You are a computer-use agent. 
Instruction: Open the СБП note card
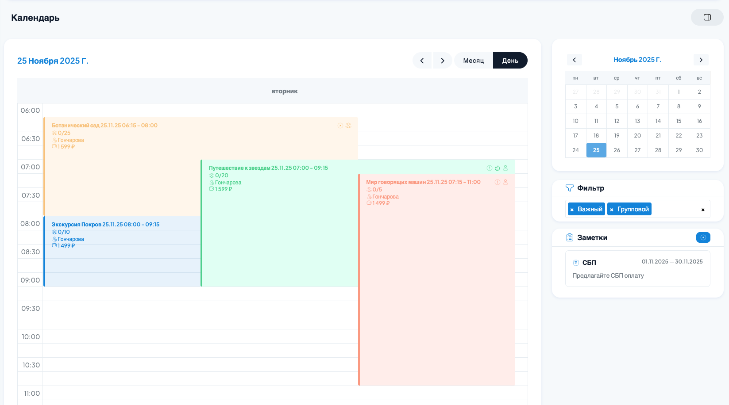(637, 269)
